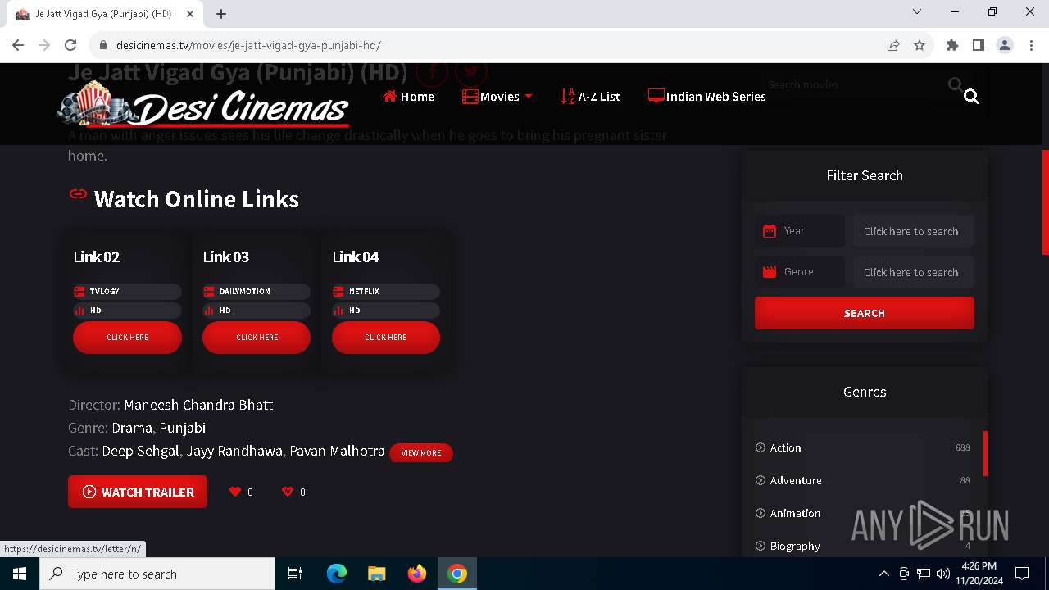This screenshot has height=590, width=1049.
Task: Click the Genre search dropdown field
Action: coord(914,272)
